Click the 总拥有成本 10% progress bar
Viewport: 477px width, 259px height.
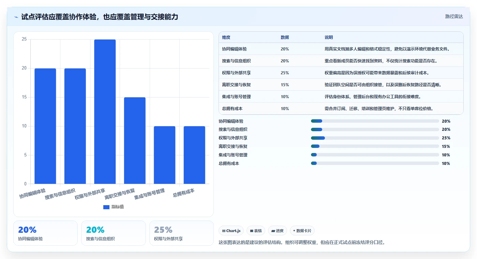(375, 164)
